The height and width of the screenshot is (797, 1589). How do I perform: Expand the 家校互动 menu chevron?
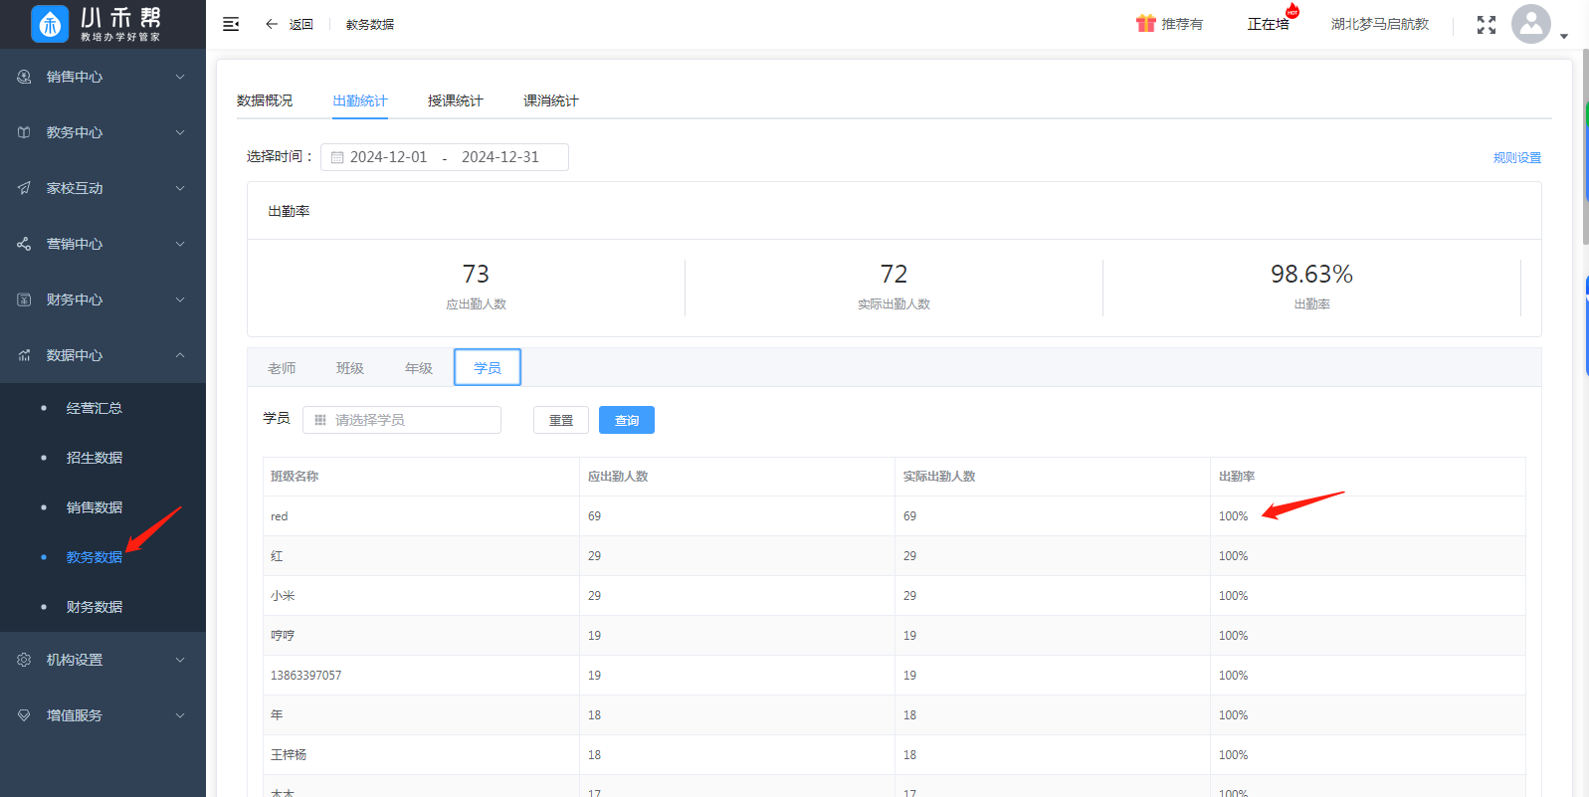pos(180,188)
